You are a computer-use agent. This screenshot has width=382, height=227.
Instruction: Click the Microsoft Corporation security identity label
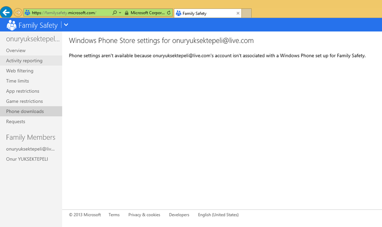(x=147, y=13)
